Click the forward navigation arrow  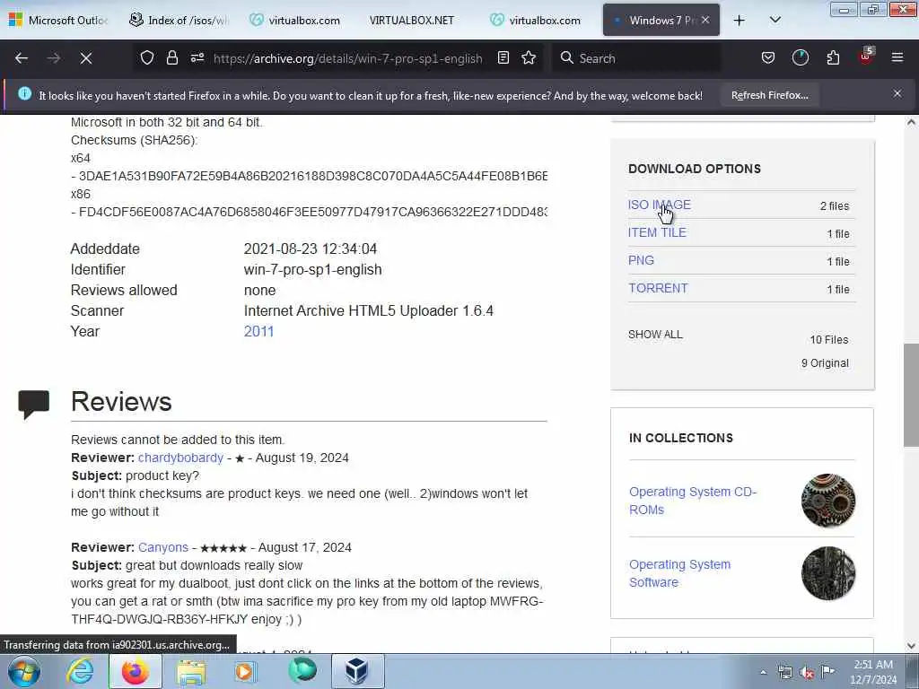[x=54, y=58]
